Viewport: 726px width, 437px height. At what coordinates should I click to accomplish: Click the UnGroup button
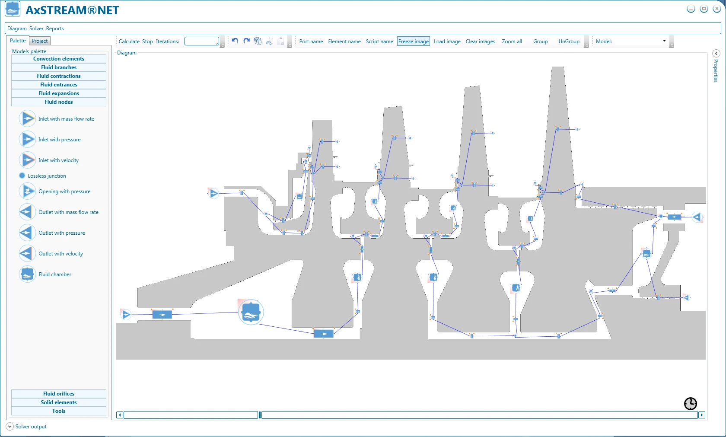pyautogui.click(x=569, y=41)
